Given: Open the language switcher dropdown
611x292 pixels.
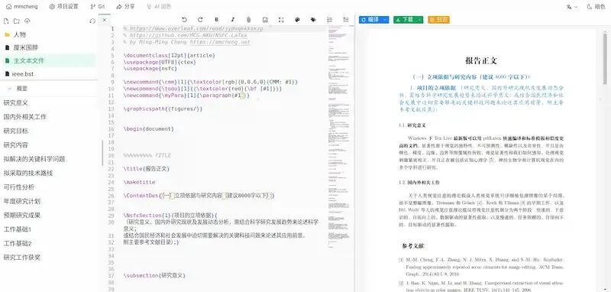Looking at the screenshot, I should 572,7.
